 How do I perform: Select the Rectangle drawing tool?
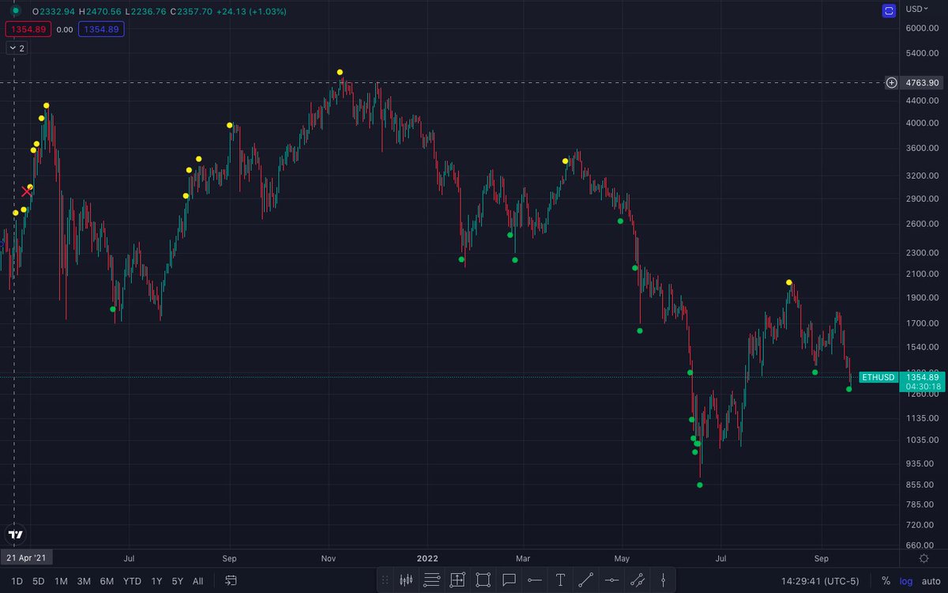coord(483,580)
